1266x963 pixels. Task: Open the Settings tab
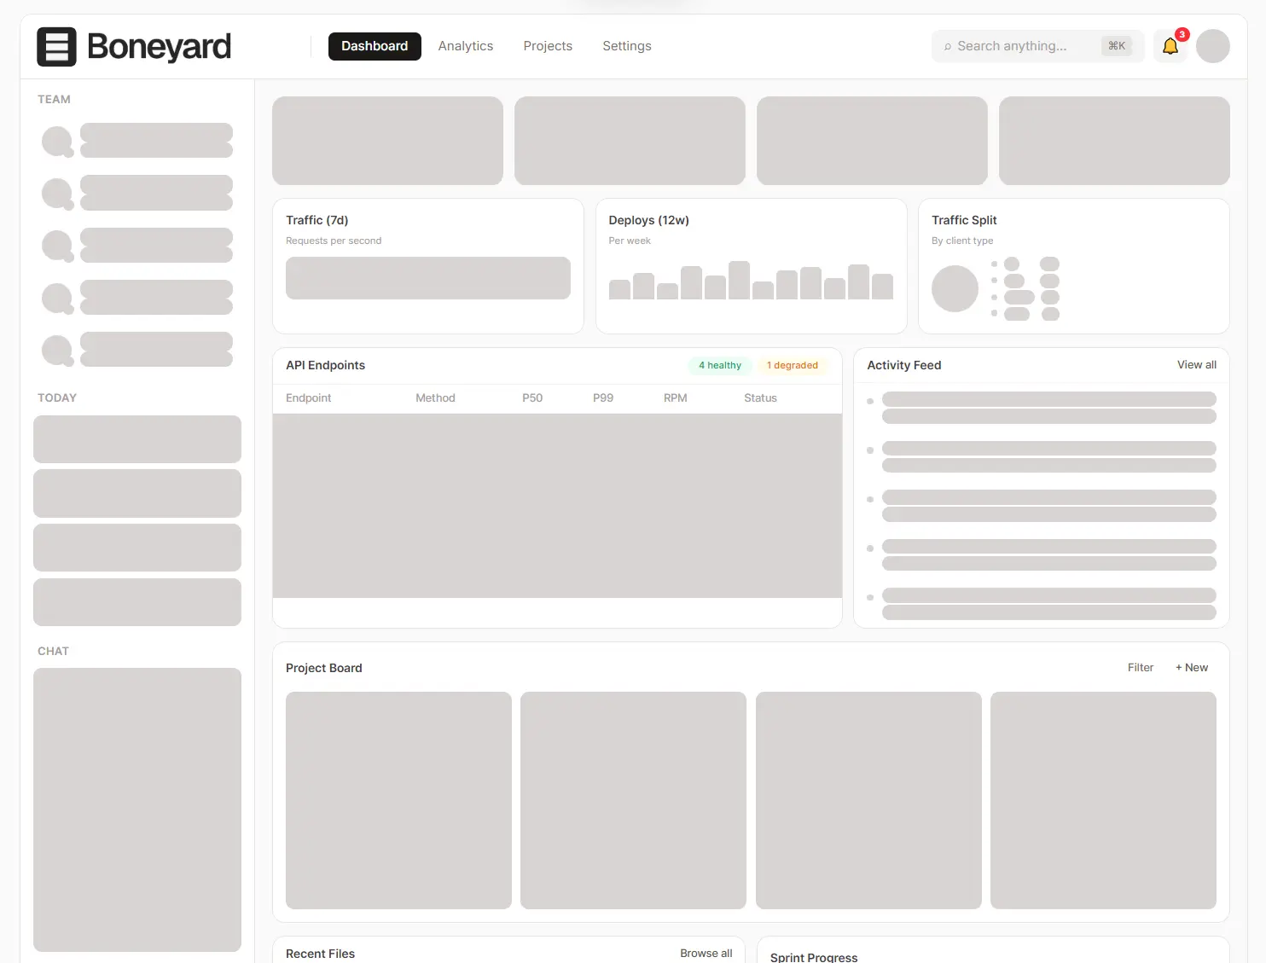(x=626, y=46)
